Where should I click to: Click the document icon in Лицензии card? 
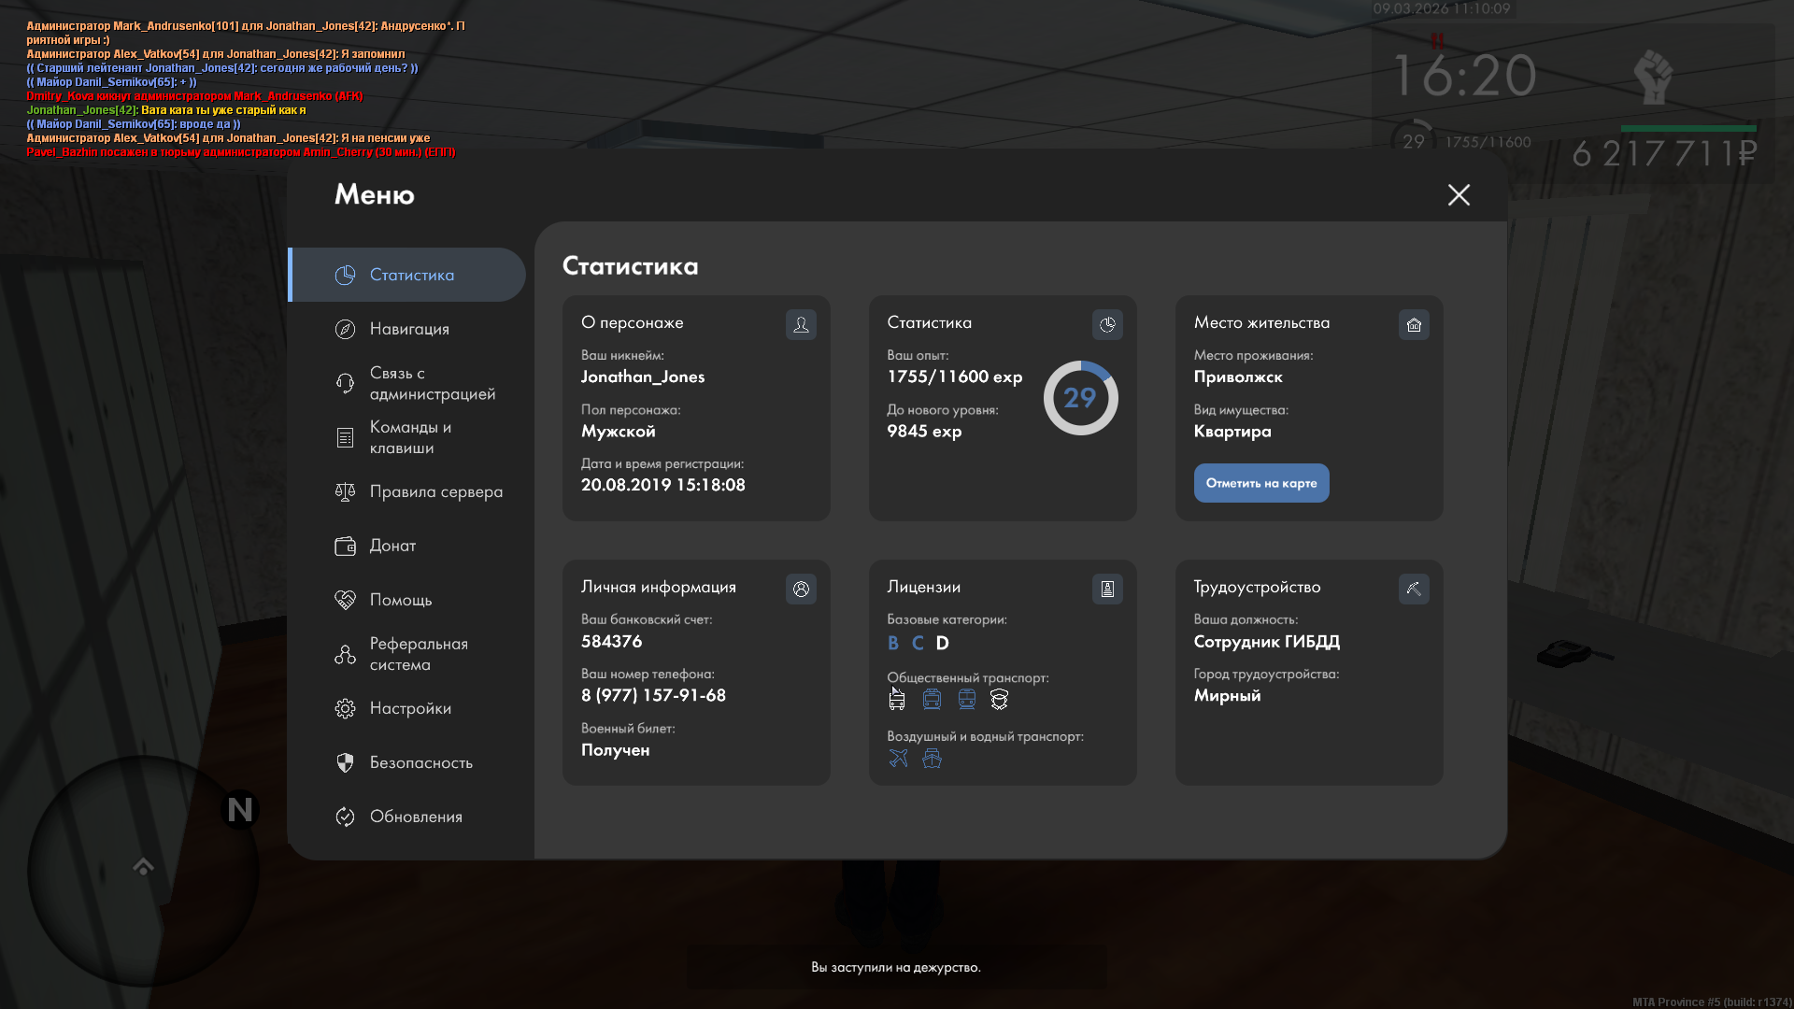(x=1107, y=589)
